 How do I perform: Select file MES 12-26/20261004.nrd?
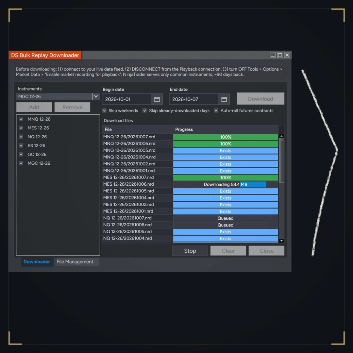128,198
